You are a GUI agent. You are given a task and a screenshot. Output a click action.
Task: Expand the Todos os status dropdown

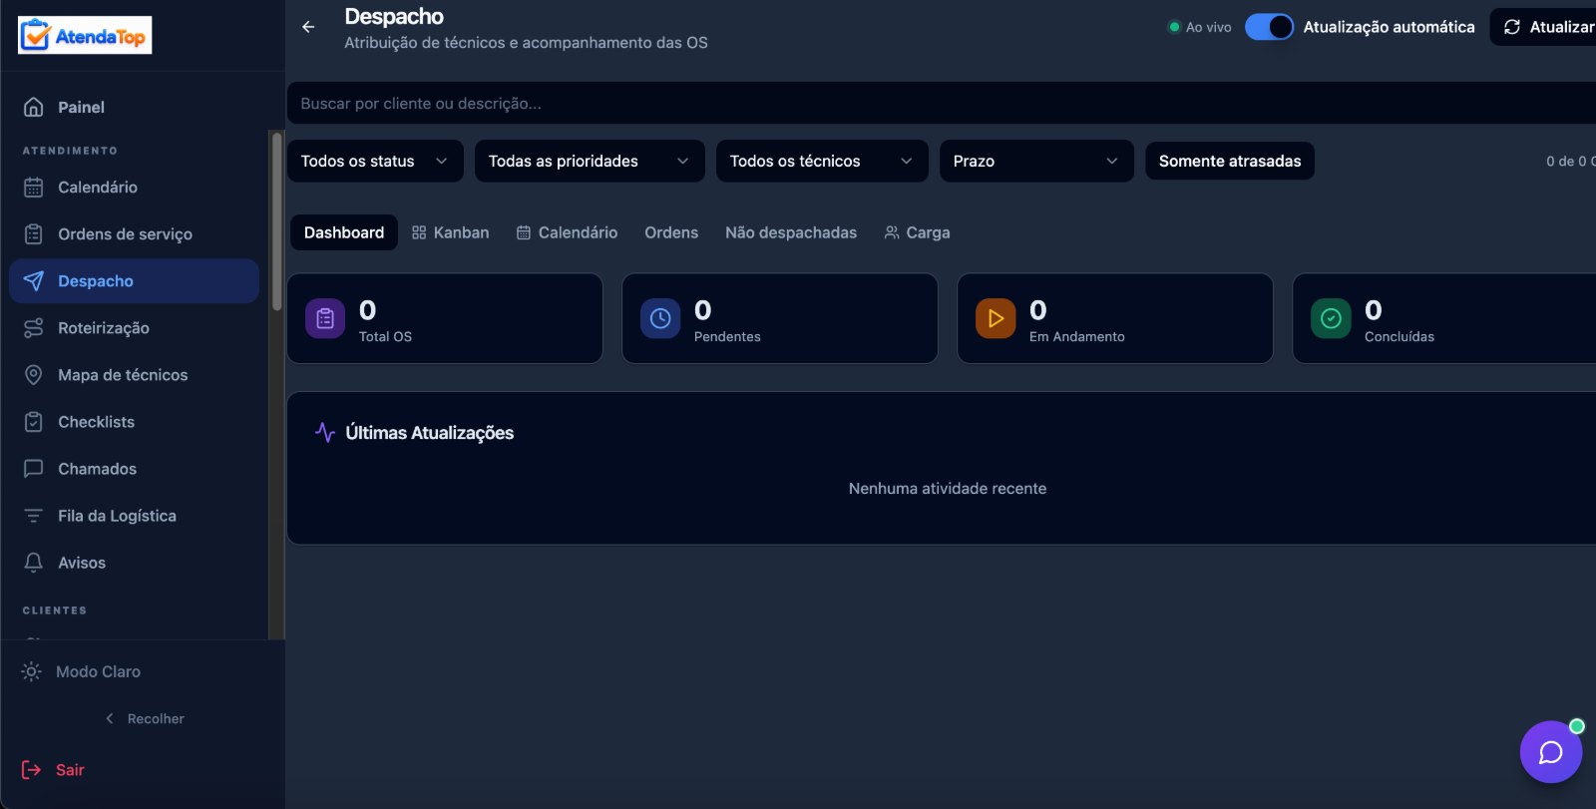point(375,161)
